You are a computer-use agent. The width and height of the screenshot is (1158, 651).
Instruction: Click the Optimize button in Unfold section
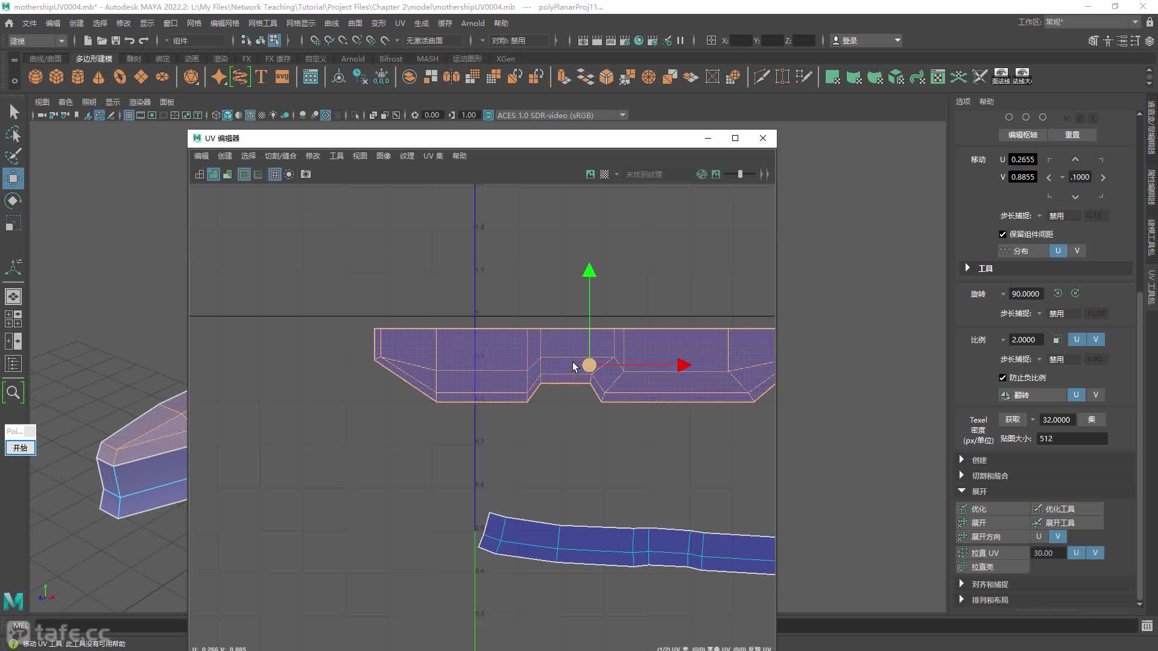pyautogui.click(x=993, y=509)
